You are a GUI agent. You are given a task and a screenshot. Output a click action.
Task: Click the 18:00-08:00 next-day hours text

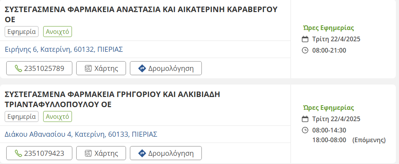[329, 140]
